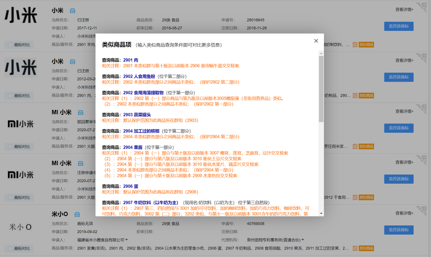Click the 商标无效 status text
The height and width of the screenshot is (257, 431).
point(85,224)
